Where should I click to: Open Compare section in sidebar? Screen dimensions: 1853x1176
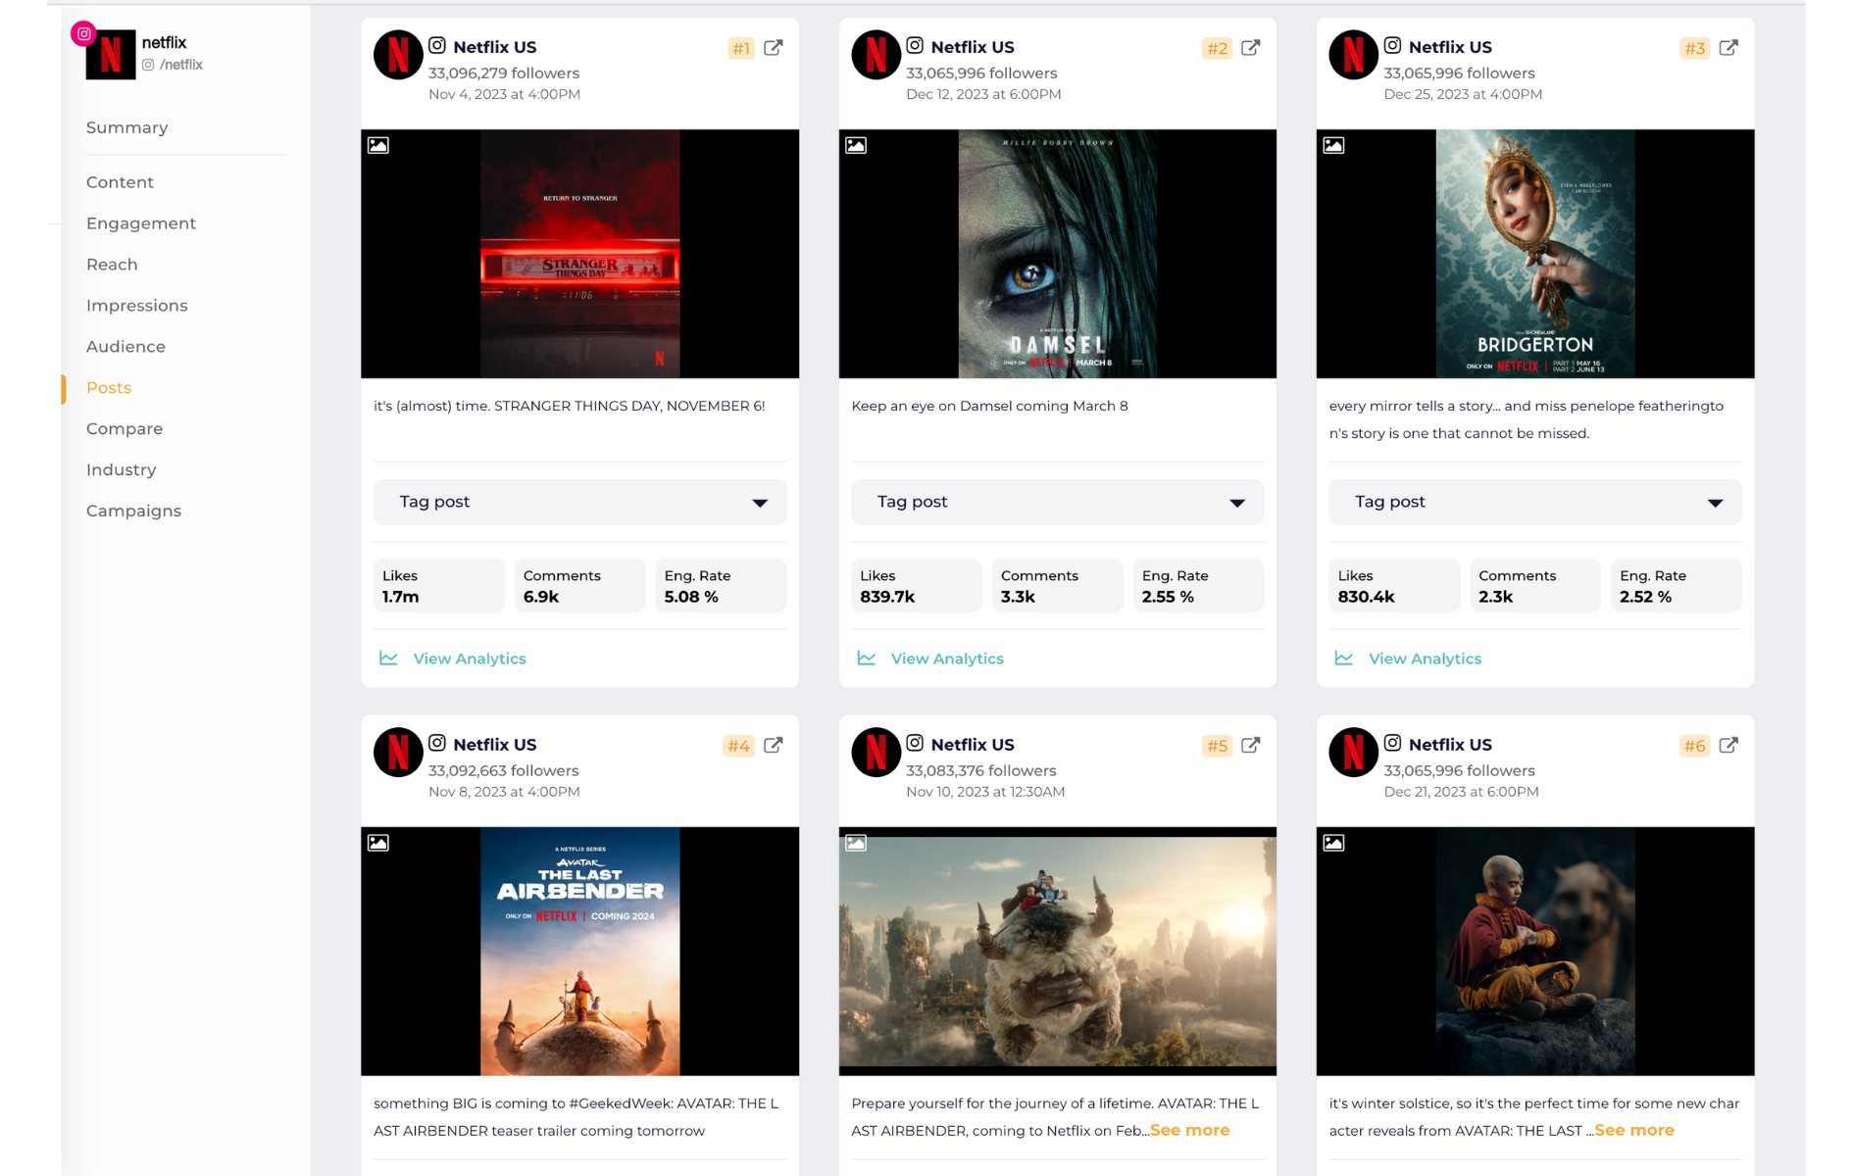coord(125,429)
